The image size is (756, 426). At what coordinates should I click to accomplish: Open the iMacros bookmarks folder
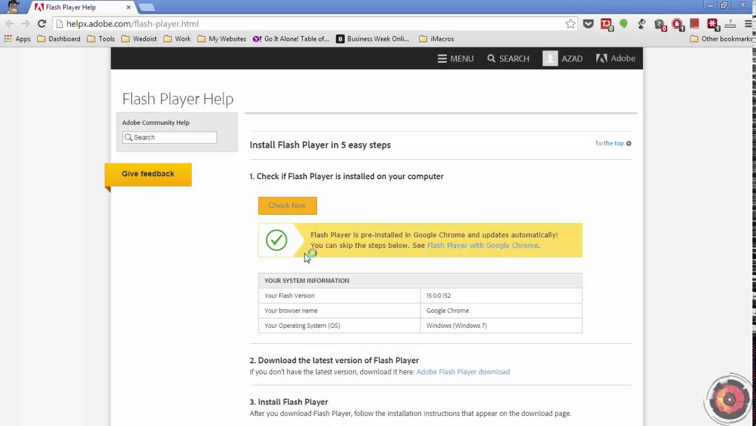tap(437, 39)
